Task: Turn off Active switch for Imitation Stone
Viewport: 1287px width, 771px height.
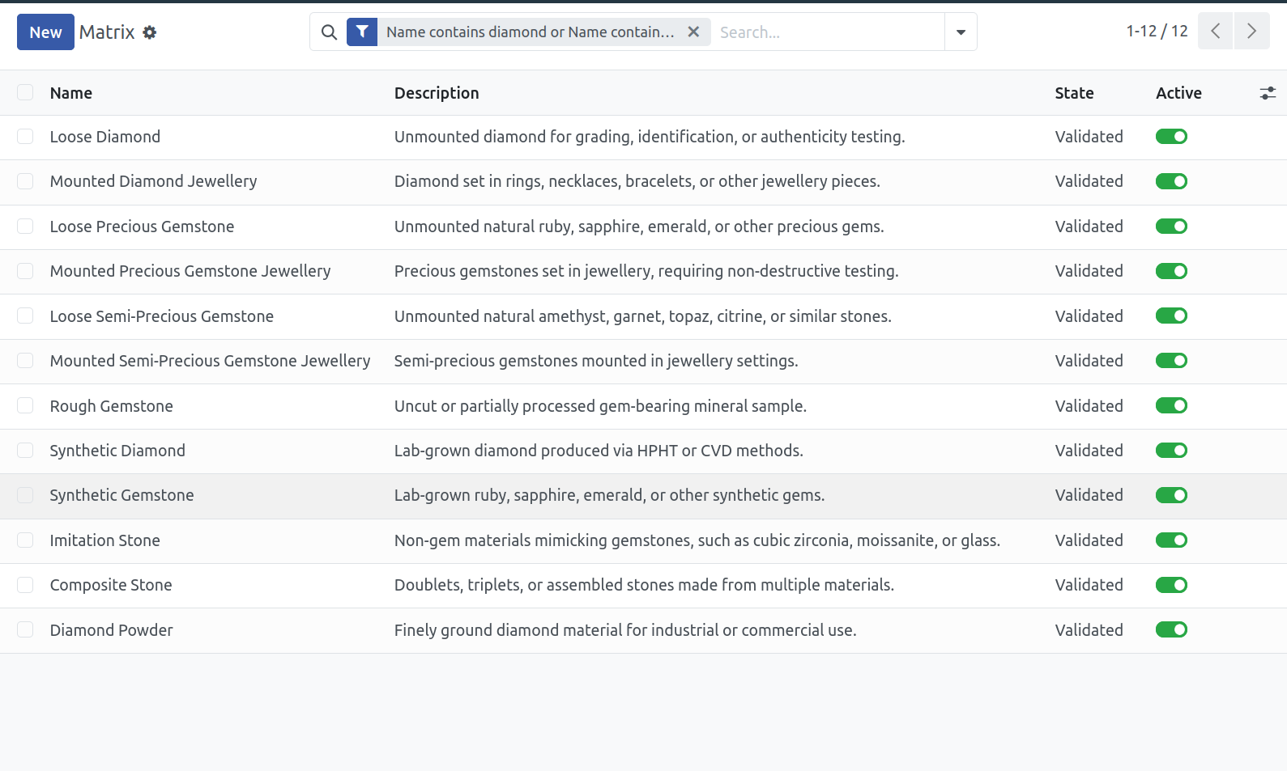Action: tap(1171, 540)
